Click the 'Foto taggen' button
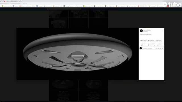 [144, 41]
